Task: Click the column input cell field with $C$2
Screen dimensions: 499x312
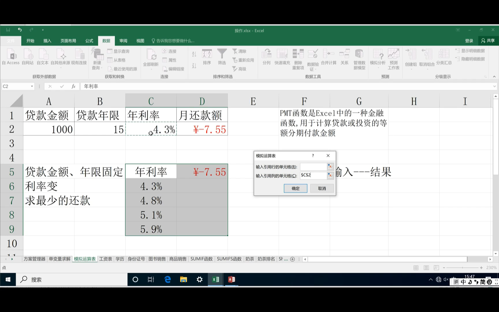Action: point(313,175)
